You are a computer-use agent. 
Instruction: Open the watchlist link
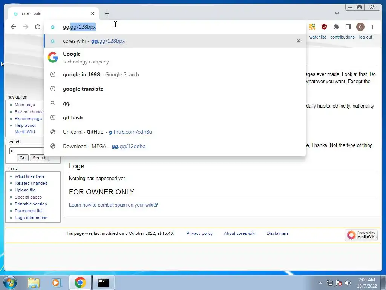(x=317, y=37)
